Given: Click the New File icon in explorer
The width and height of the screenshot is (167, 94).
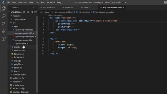Looking at the screenshot, I should pyautogui.click(x=24, y=12).
